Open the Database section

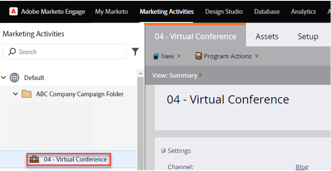267,11
